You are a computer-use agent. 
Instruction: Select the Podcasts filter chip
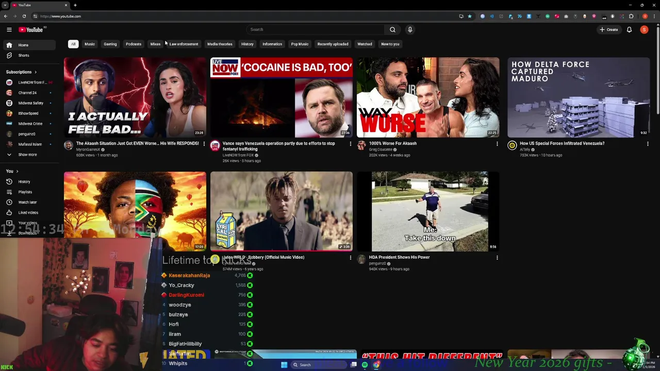pos(134,44)
